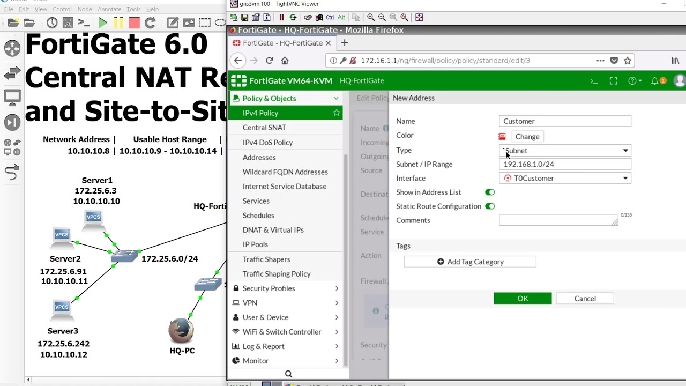Open the Type dropdown set to Subnet

click(565, 151)
